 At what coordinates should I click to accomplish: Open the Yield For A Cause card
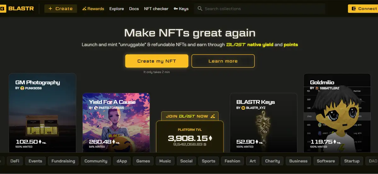(x=116, y=123)
